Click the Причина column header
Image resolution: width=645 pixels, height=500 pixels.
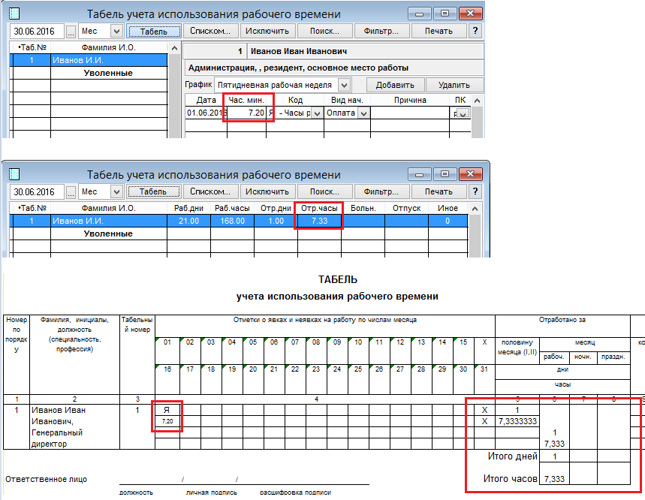(x=410, y=101)
